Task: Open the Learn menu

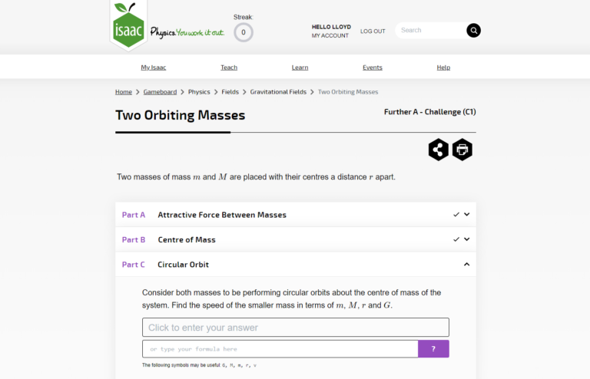Action: 300,68
